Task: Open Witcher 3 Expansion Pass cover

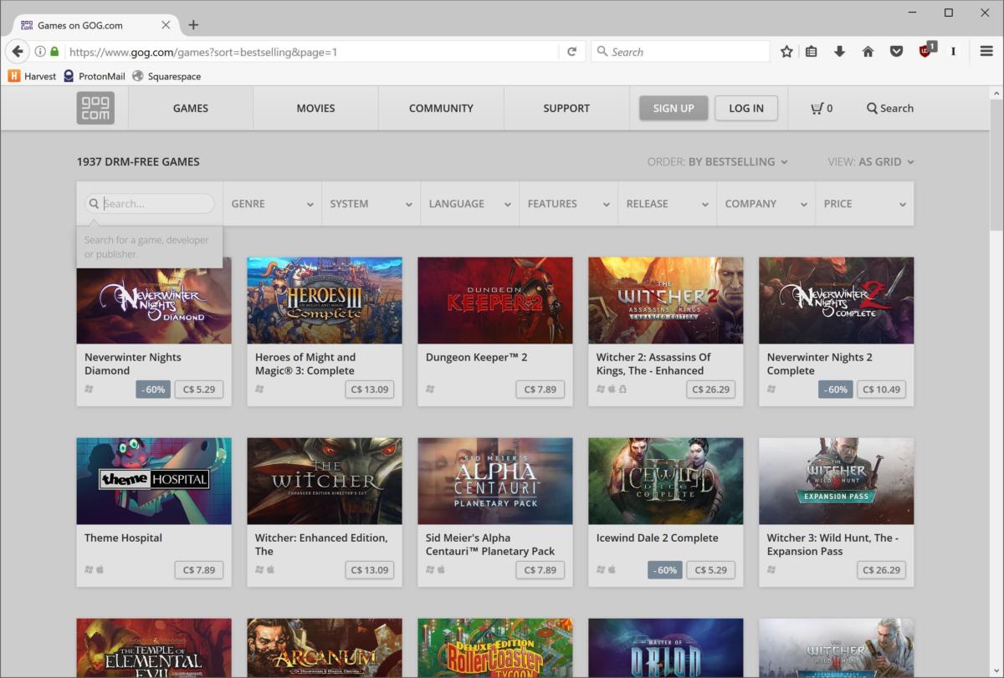Action: 837,482
